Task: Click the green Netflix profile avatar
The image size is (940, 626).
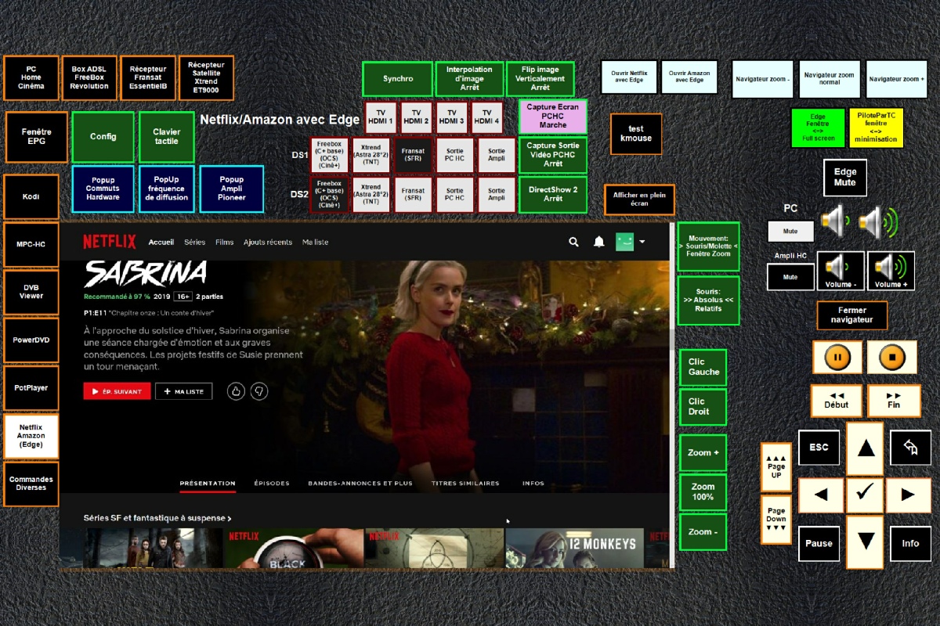Action: pyautogui.click(x=624, y=242)
